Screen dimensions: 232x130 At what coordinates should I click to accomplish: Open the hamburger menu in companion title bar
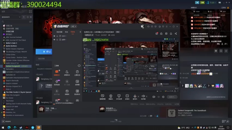166,27
